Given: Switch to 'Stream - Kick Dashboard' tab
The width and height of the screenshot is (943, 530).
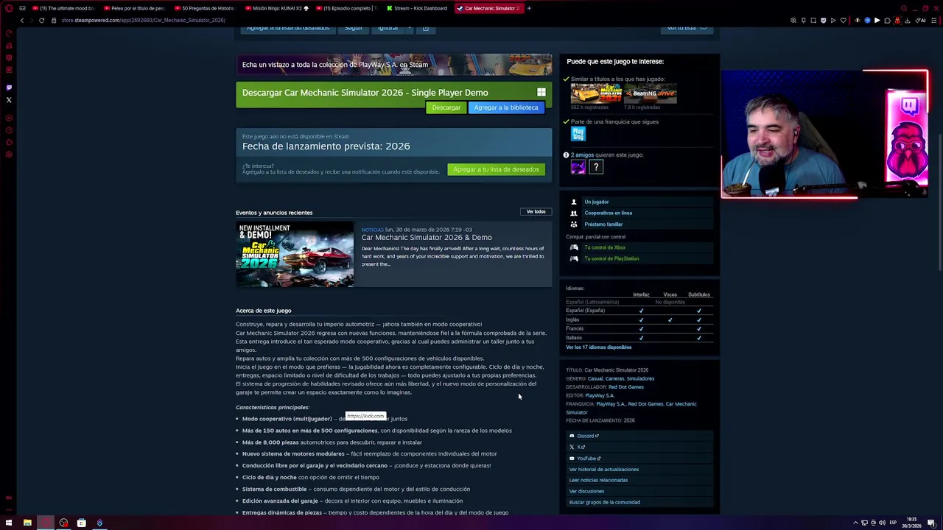Looking at the screenshot, I should pos(417,8).
